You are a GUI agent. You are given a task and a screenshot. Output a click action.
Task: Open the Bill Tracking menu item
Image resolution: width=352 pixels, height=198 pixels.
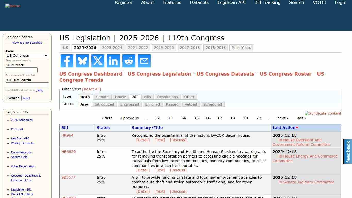pyautogui.click(x=267, y=2)
